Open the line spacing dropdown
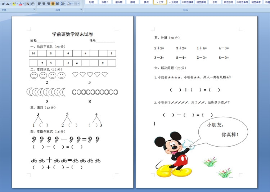The height and width of the screenshot is (192, 270). [x=63, y=4]
